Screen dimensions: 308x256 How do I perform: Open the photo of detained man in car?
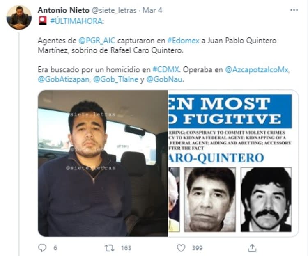point(103,163)
